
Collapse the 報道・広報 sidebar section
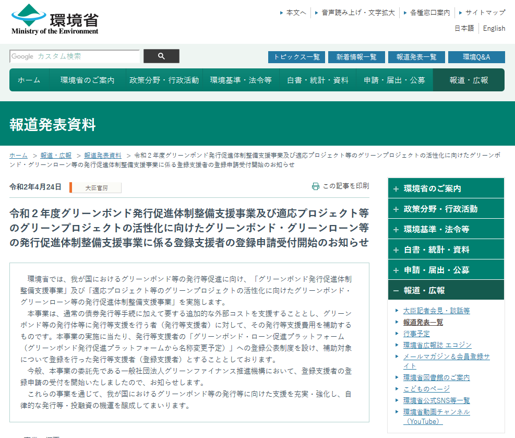pos(446,290)
